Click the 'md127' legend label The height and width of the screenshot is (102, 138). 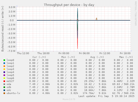(10, 81)
